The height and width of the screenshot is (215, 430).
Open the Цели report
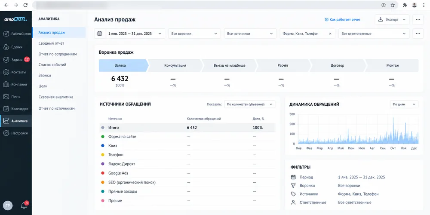click(x=43, y=86)
